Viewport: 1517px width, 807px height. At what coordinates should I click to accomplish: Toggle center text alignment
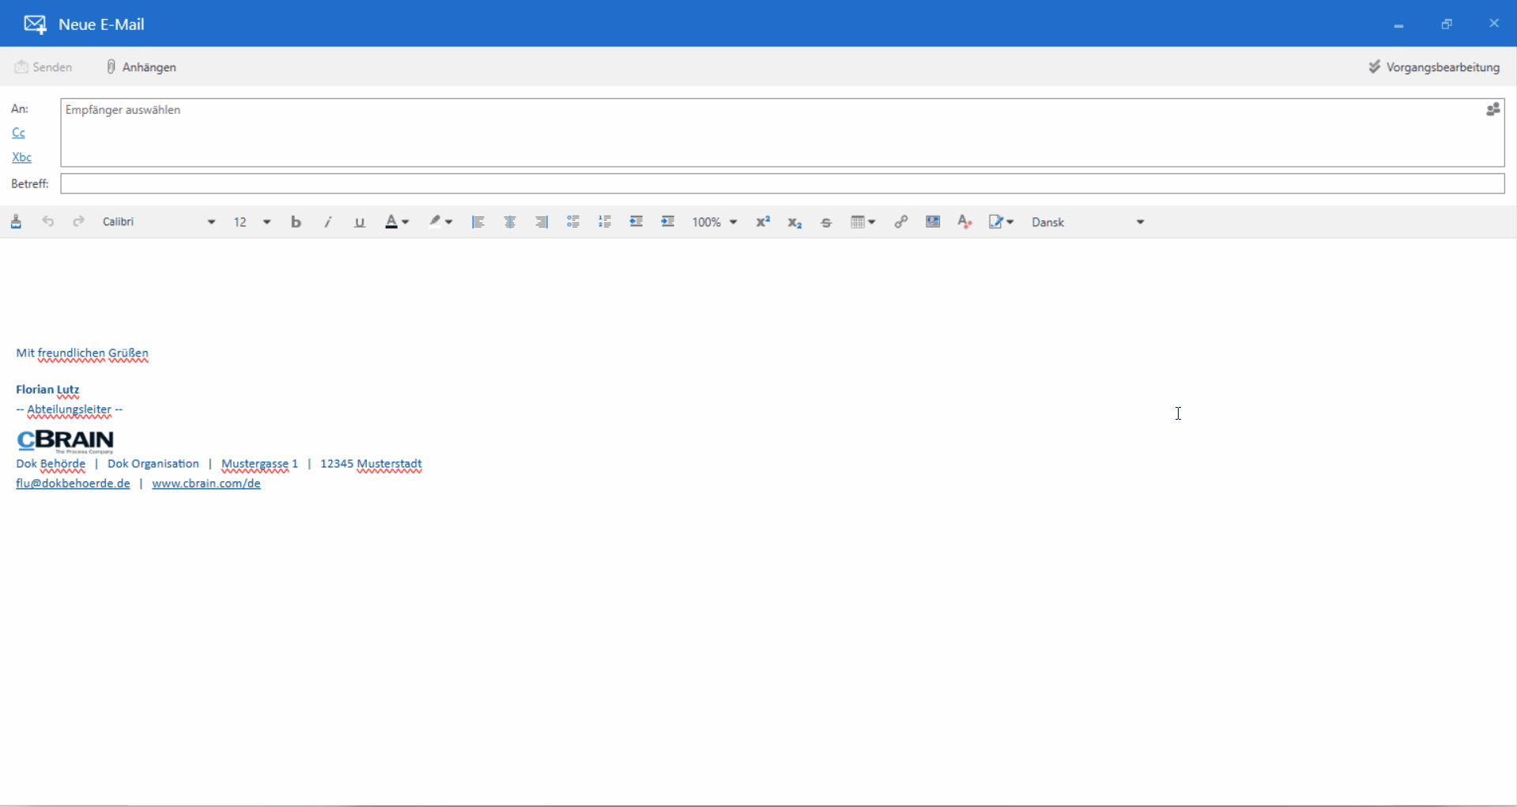509,222
